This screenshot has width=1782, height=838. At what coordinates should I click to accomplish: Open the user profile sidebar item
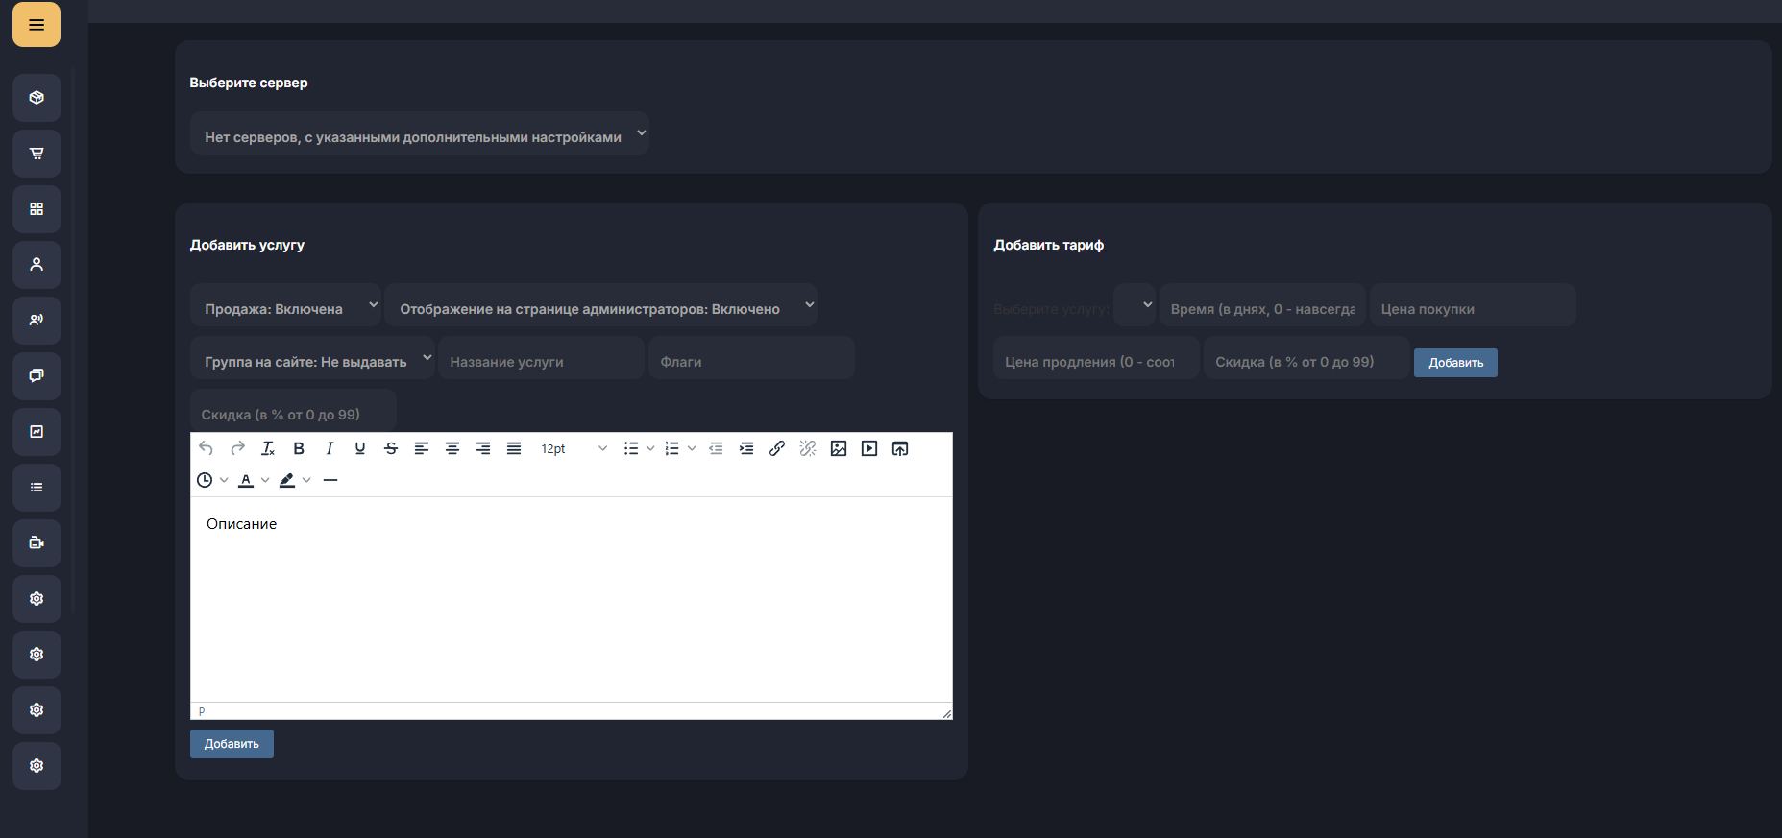[37, 265]
